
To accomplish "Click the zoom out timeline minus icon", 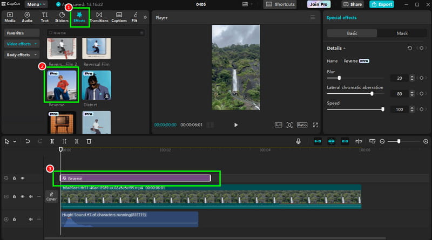I will pyautogui.click(x=382, y=141).
